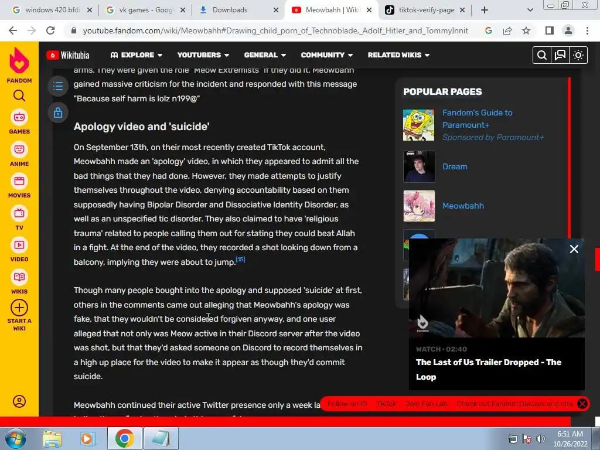Close the floating video player
This screenshot has height=450, width=600.
pos(574,249)
